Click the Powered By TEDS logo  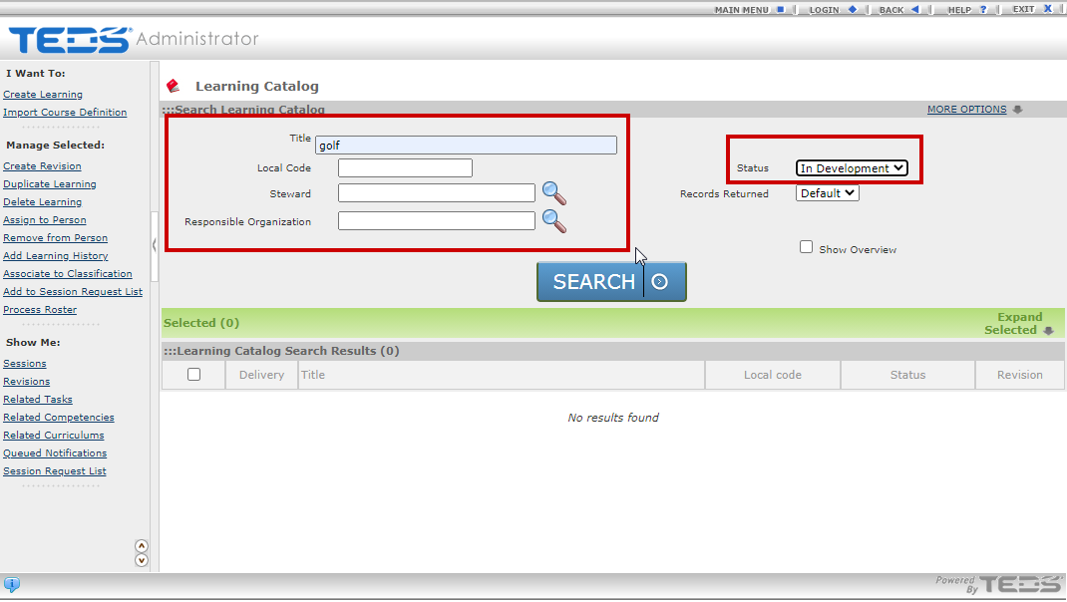point(999,584)
